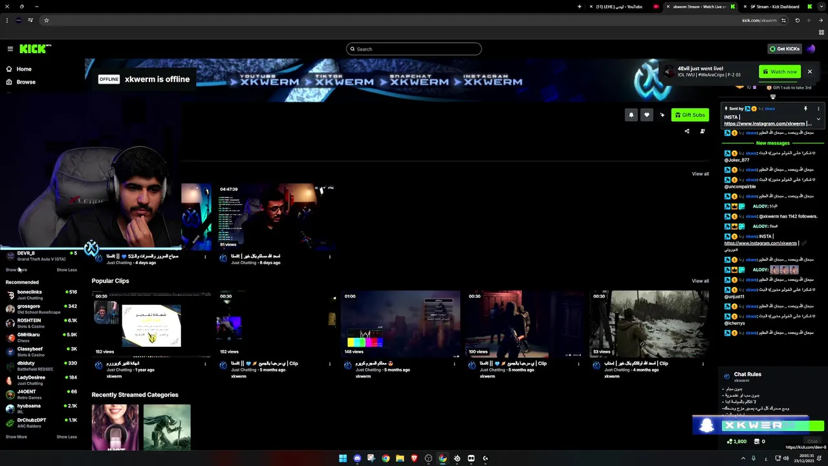
Task: Click into the Search field
Action: (414, 49)
